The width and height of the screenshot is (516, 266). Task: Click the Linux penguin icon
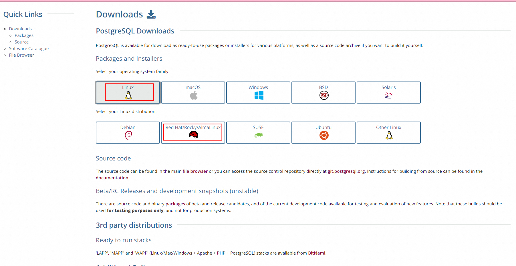tap(128, 96)
